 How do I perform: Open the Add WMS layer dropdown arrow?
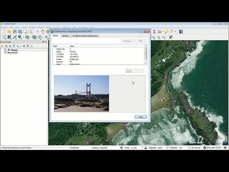point(31,37)
